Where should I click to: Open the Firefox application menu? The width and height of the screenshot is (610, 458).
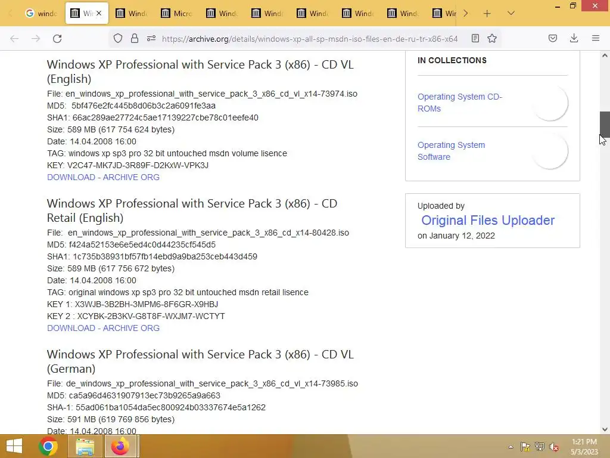pyautogui.click(x=596, y=38)
